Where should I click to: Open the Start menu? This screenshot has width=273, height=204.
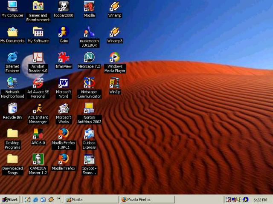tap(10, 200)
